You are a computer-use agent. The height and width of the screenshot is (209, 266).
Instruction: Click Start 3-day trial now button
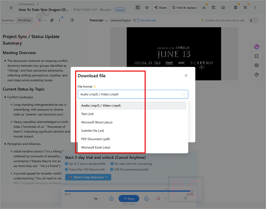[x=88, y=177]
